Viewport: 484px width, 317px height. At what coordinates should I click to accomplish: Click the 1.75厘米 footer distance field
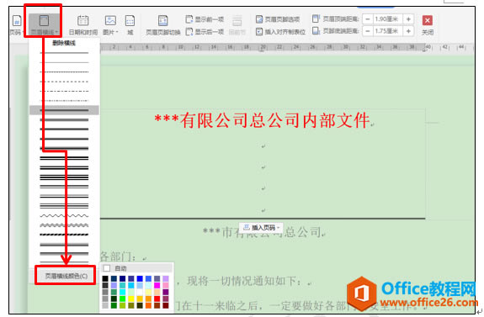click(x=388, y=31)
